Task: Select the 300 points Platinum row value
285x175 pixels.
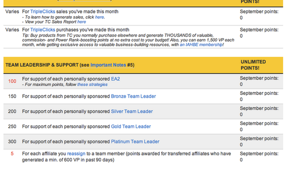Action: point(12,142)
